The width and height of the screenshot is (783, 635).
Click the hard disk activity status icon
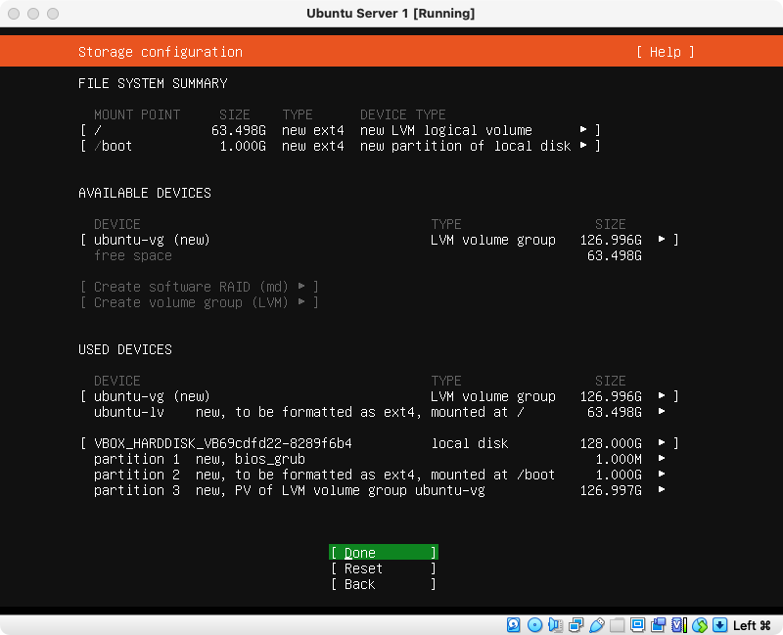pos(514,625)
